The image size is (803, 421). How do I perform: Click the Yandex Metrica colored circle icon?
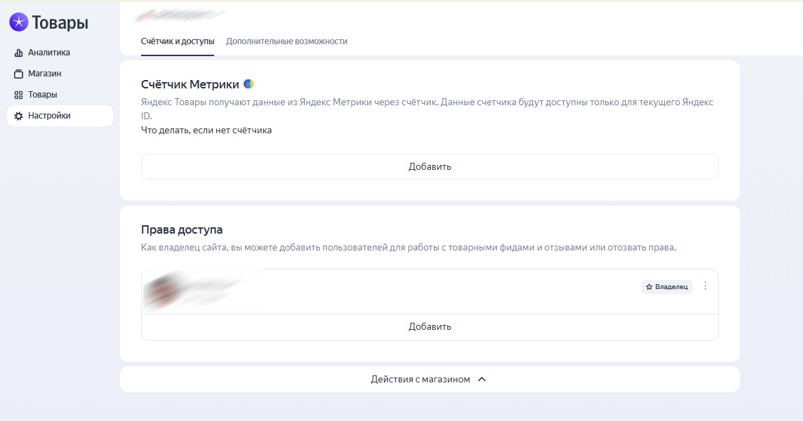coord(248,84)
